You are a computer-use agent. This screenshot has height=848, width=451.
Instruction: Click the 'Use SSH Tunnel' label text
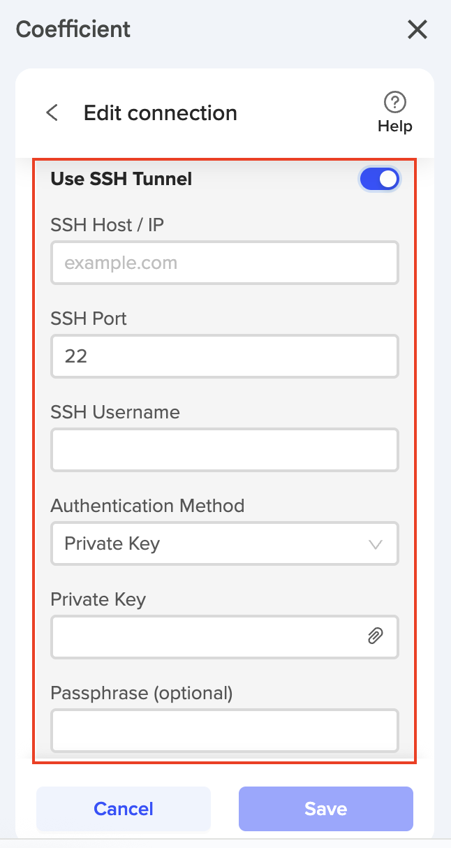121,180
